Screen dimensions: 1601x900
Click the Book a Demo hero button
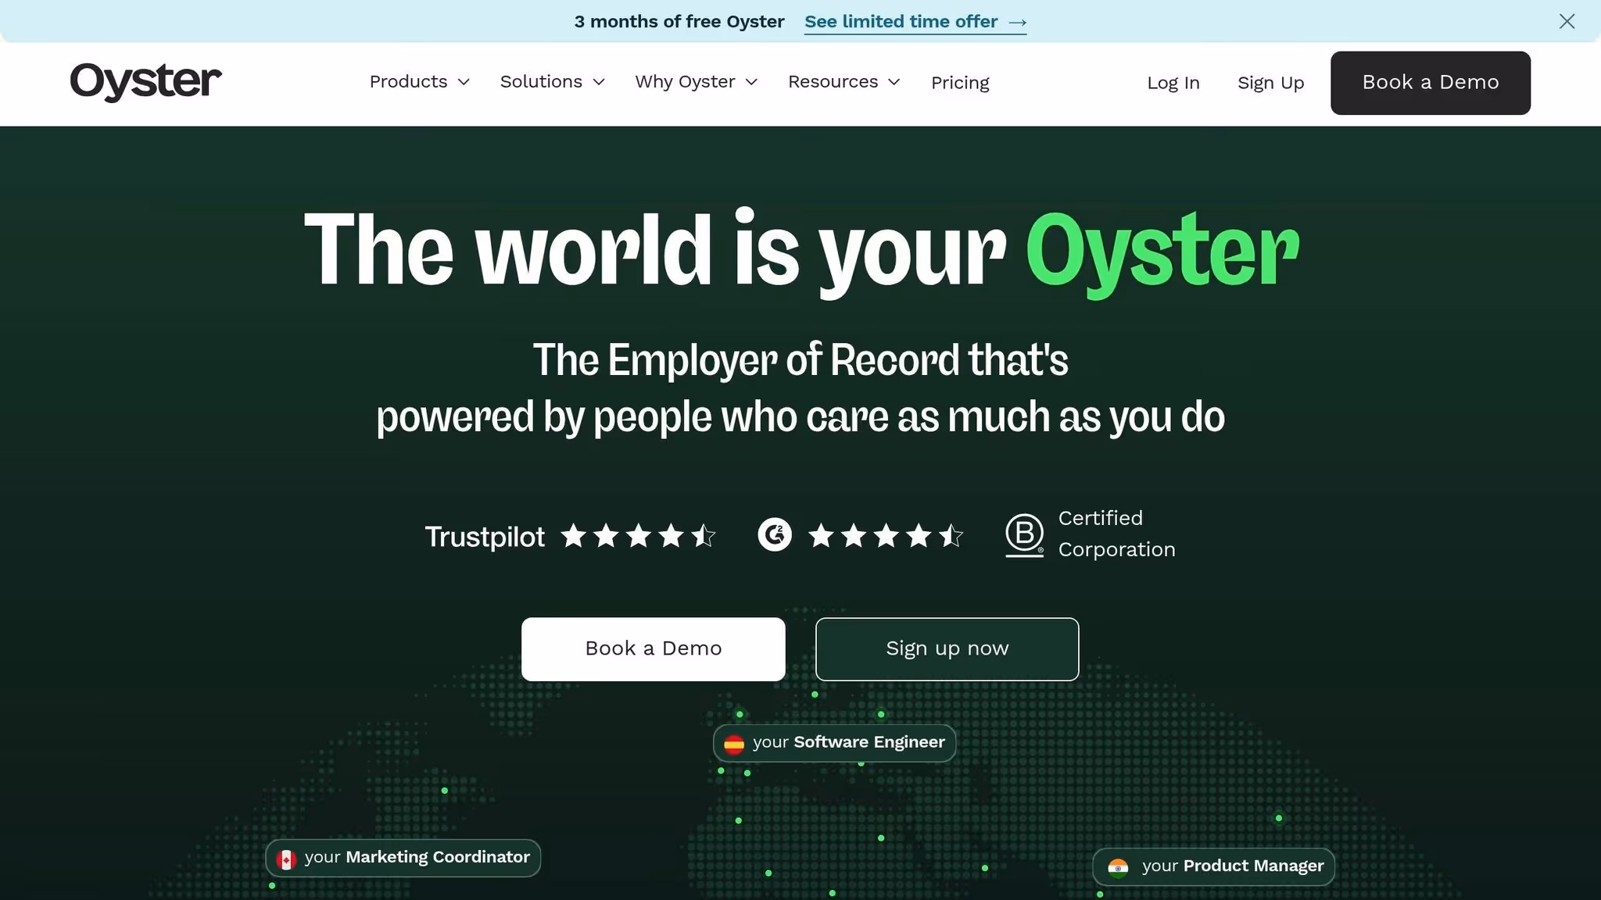(652, 648)
